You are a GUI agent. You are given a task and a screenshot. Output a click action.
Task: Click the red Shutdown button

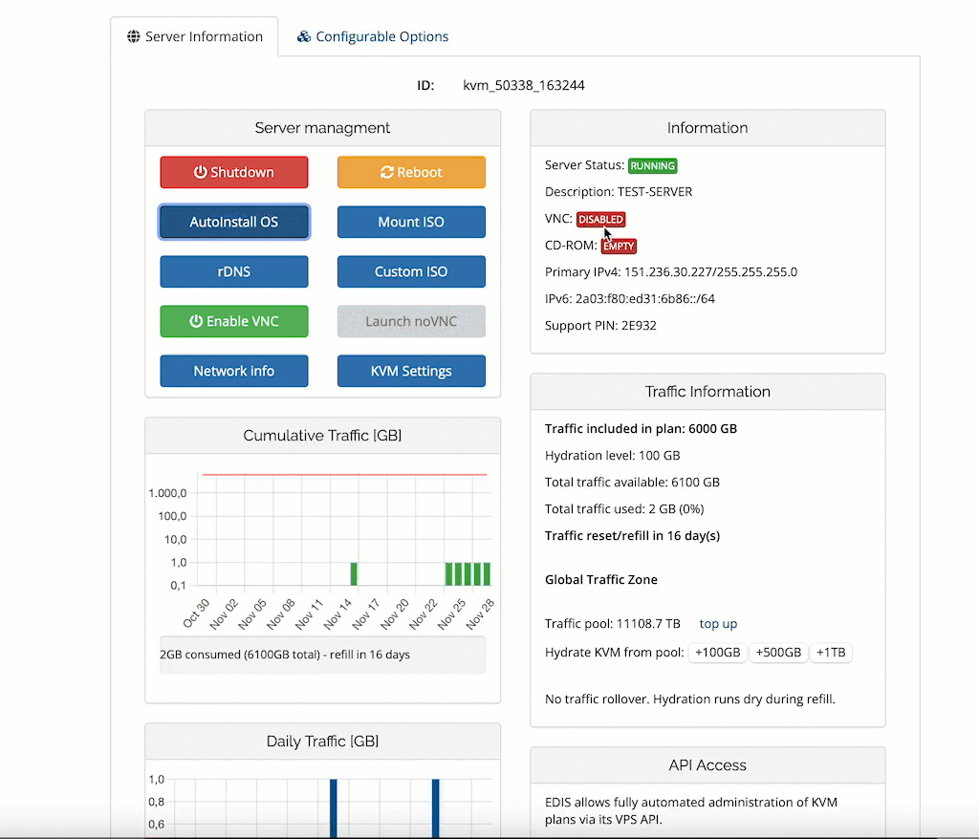(x=234, y=172)
